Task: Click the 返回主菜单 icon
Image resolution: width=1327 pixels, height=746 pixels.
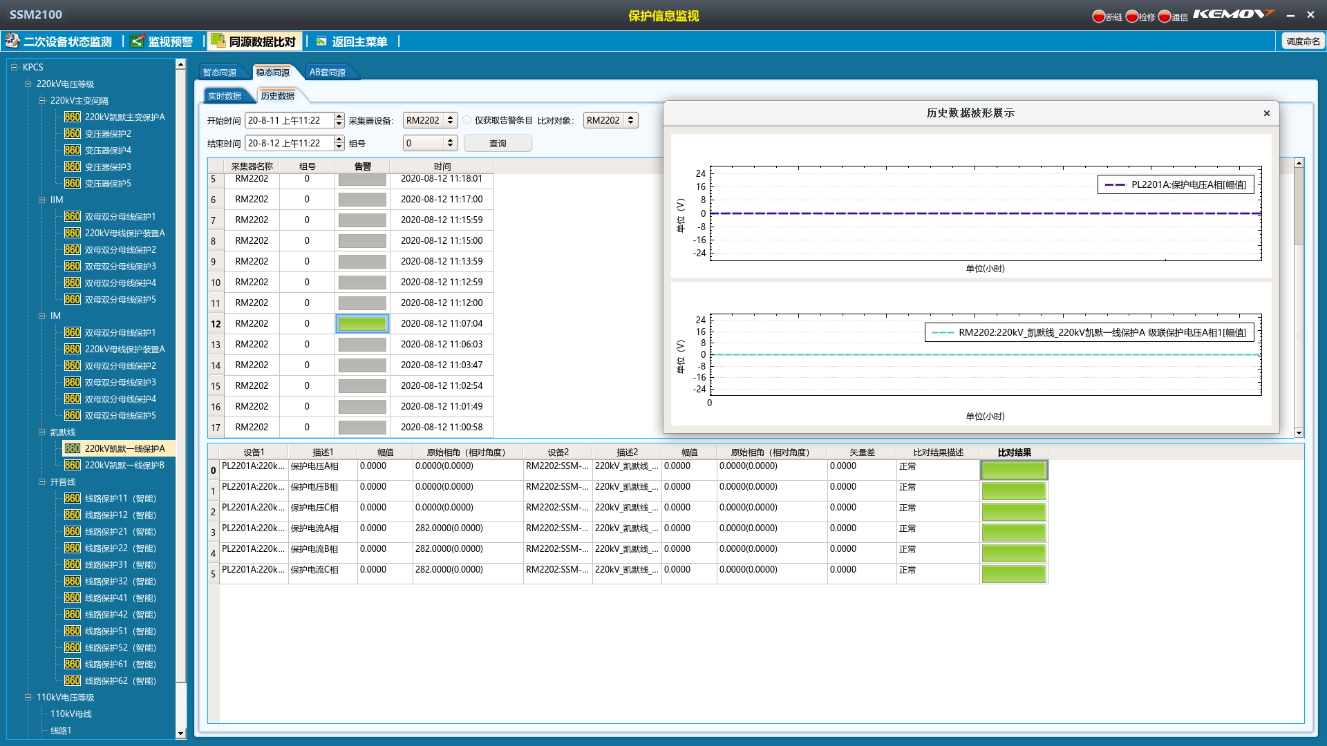Action: 321,41
